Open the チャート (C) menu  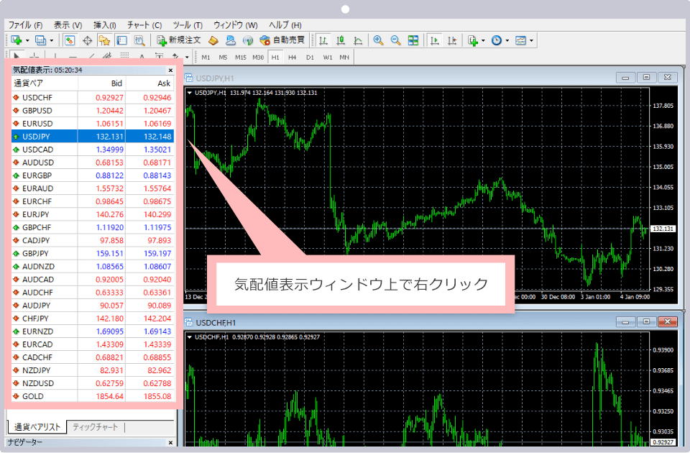coord(144,24)
